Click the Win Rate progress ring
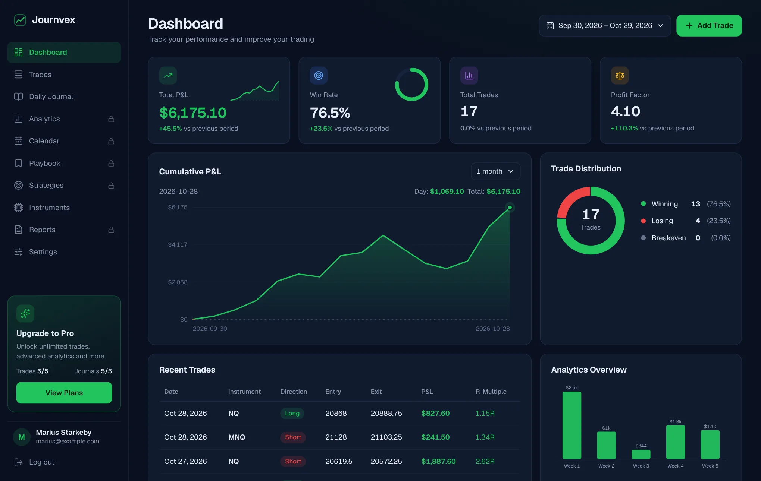The width and height of the screenshot is (761, 481). pyautogui.click(x=411, y=84)
